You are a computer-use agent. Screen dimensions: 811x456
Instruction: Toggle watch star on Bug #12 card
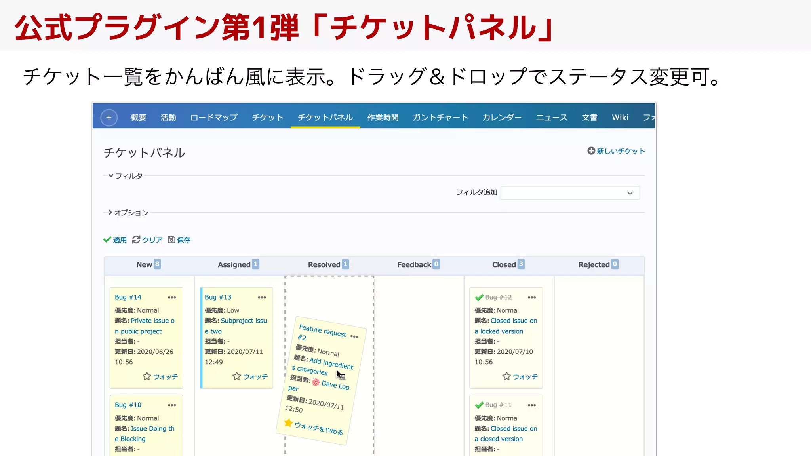(x=506, y=376)
